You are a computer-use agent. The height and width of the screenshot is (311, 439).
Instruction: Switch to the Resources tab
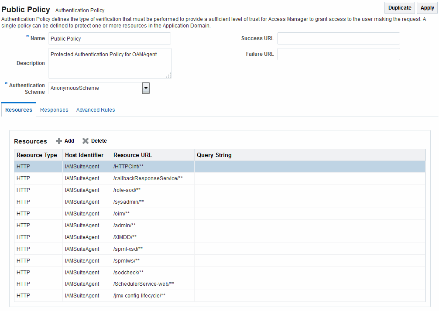[19, 110]
